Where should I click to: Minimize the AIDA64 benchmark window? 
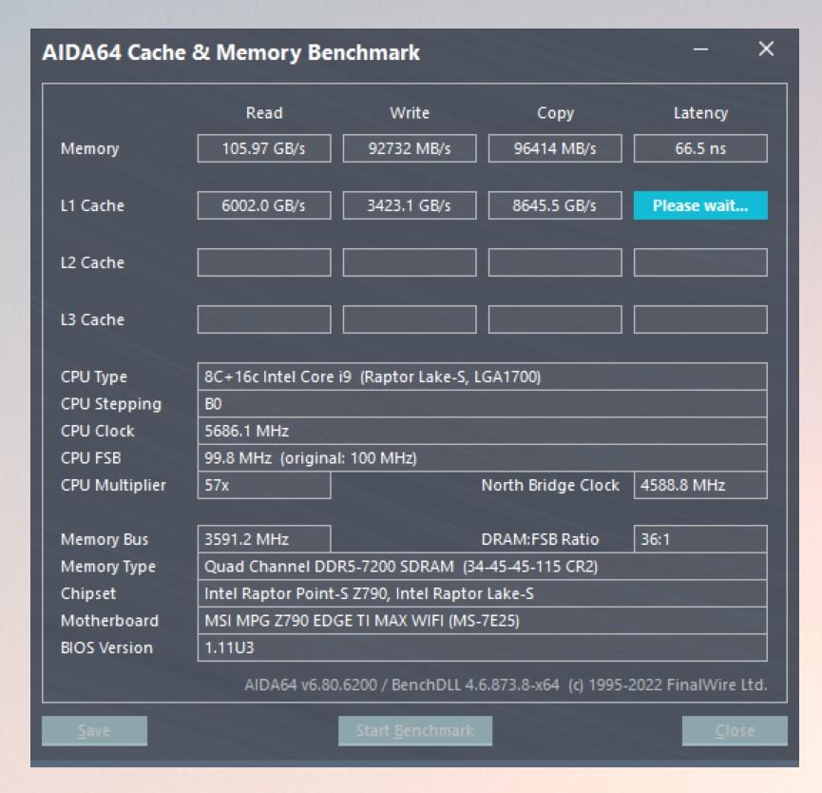700,49
